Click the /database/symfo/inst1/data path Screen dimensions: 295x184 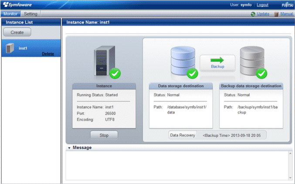pos(187,109)
